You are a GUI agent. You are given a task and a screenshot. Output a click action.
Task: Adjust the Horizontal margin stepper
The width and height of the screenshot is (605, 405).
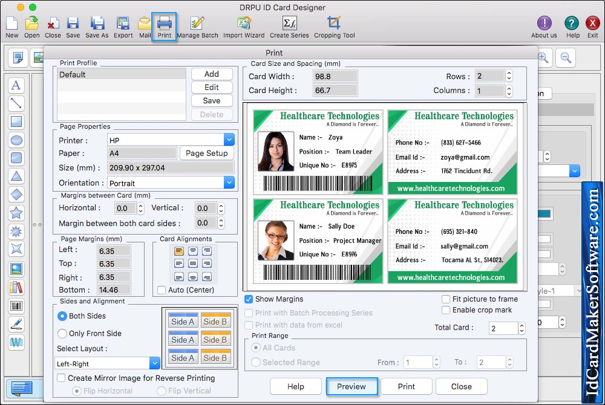(x=141, y=209)
